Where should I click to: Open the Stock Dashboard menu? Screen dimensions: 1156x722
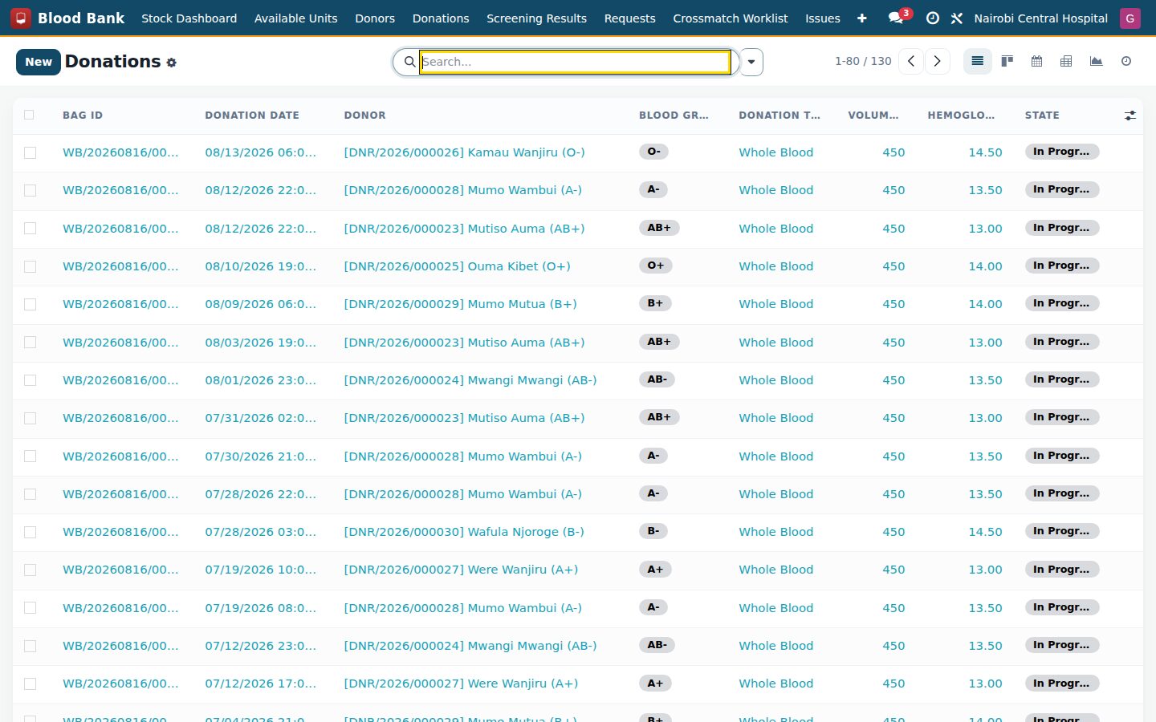(189, 18)
